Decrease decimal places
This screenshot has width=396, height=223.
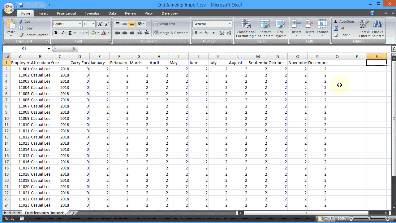(229, 33)
